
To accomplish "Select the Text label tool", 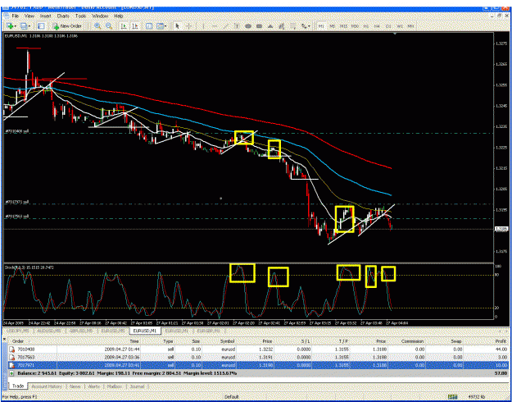I will point(237,25).
